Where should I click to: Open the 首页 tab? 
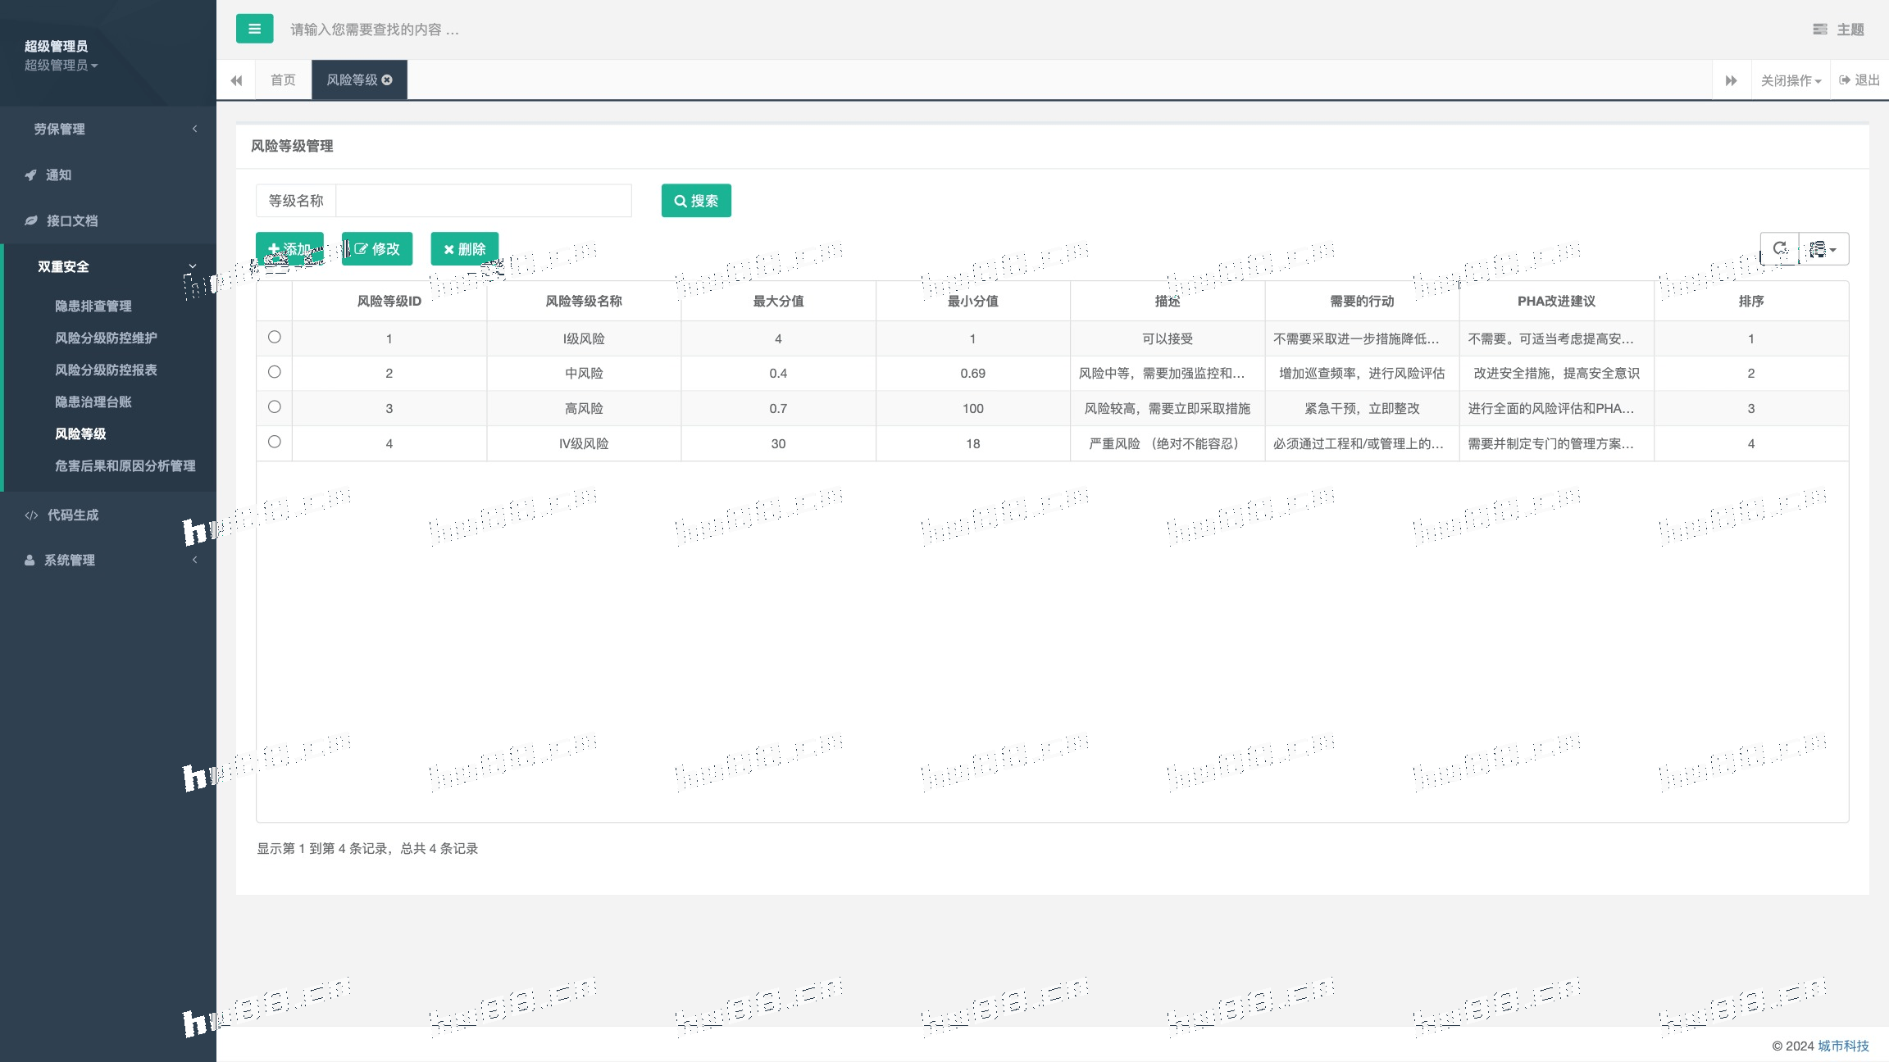pyautogui.click(x=283, y=79)
